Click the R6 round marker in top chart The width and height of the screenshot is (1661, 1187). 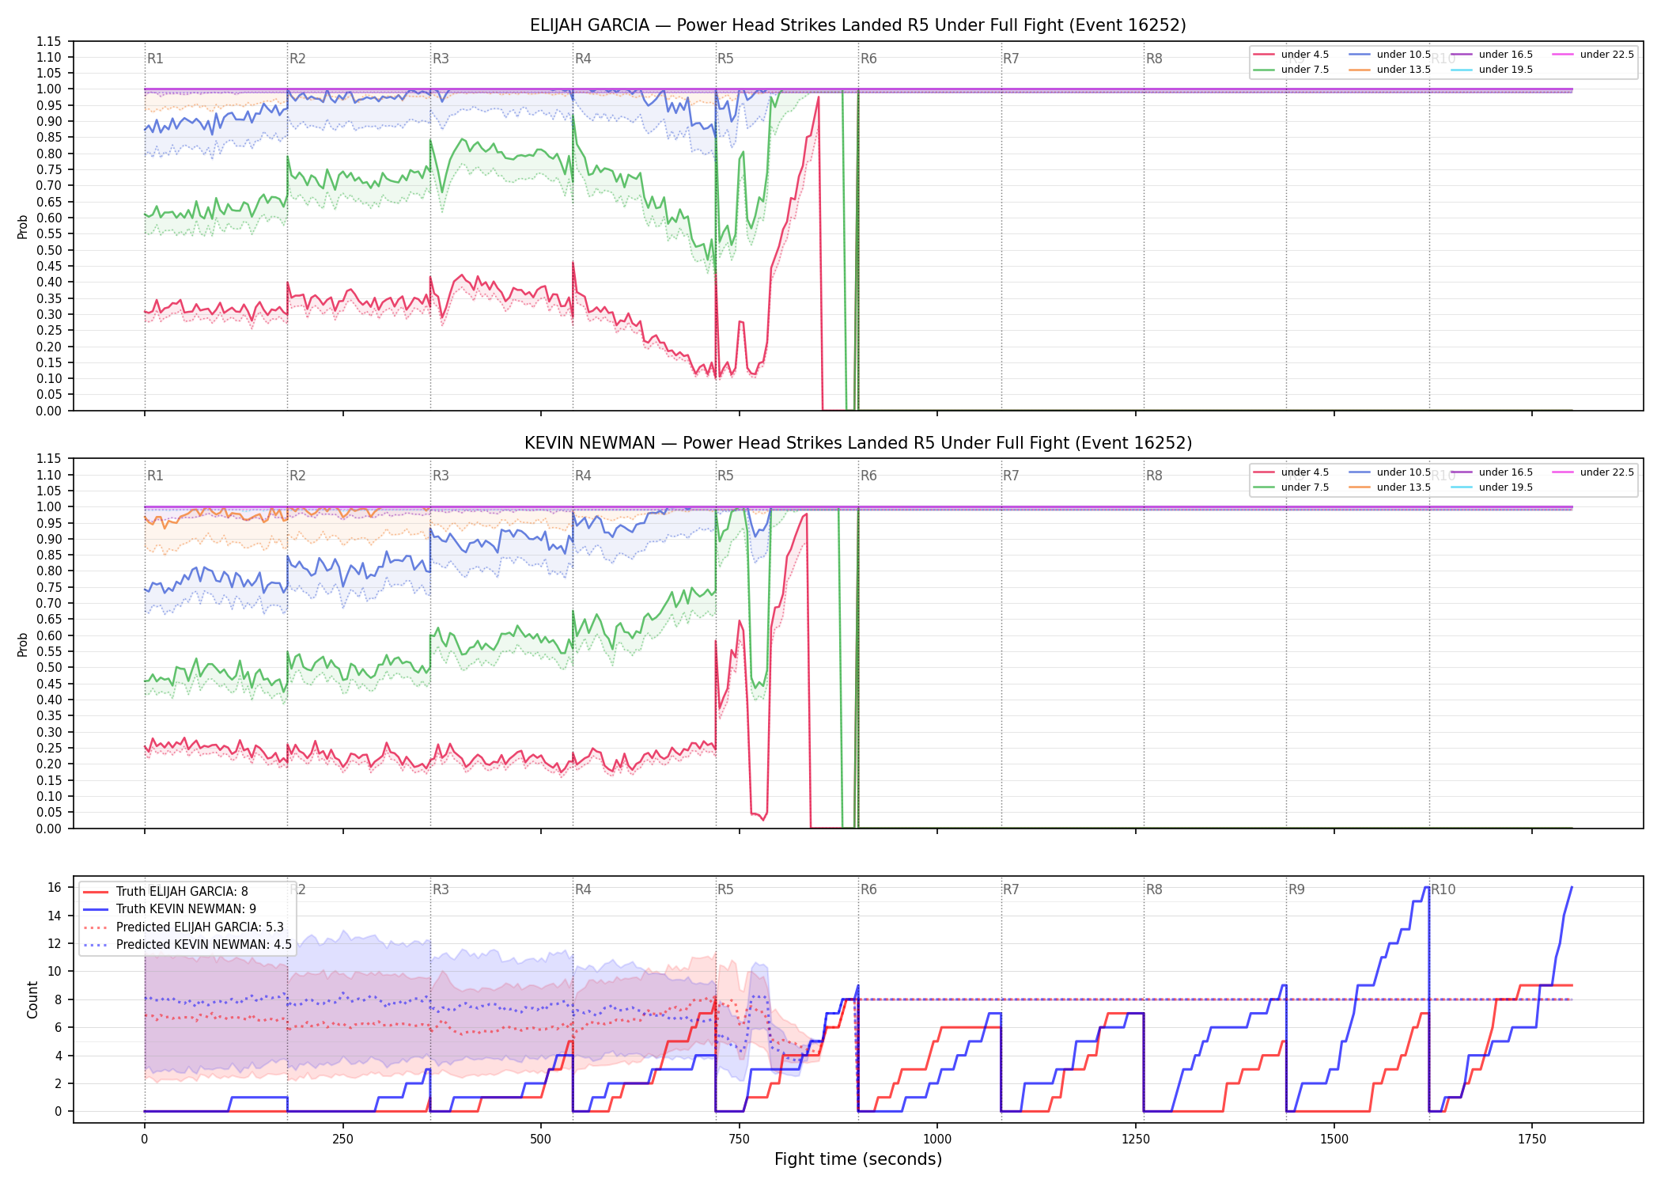[x=868, y=59]
